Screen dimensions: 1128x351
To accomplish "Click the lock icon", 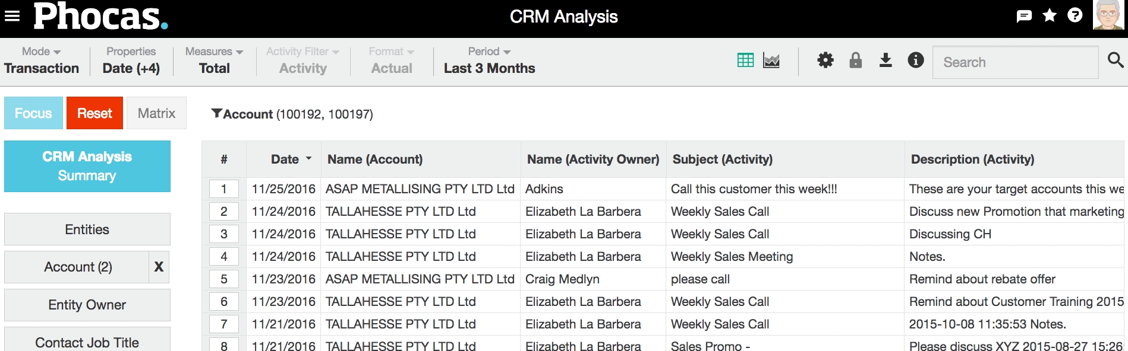I will click(x=856, y=60).
